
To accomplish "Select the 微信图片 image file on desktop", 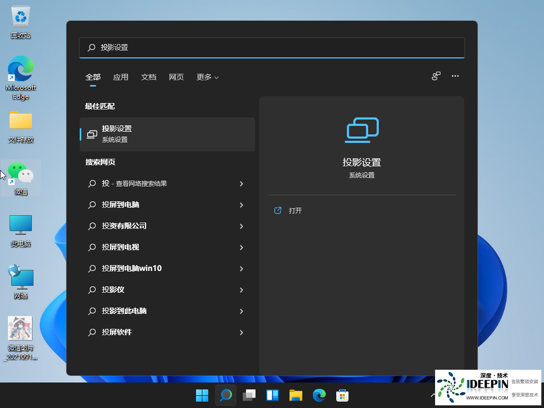I will tap(21, 338).
